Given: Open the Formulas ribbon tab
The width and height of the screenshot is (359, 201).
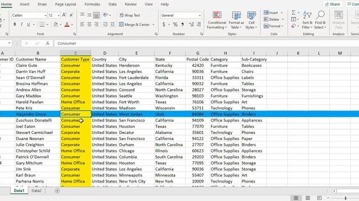Looking at the screenshot, I should [92, 4].
